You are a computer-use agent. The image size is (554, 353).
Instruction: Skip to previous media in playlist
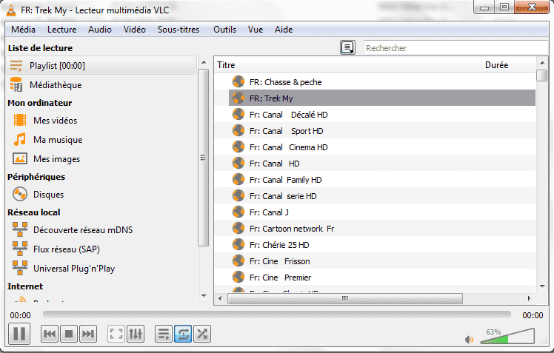(50, 334)
